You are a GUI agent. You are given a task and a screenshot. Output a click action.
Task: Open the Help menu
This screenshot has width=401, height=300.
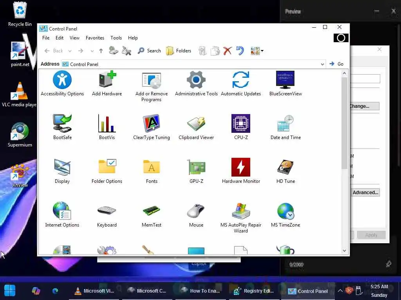tap(133, 38)
